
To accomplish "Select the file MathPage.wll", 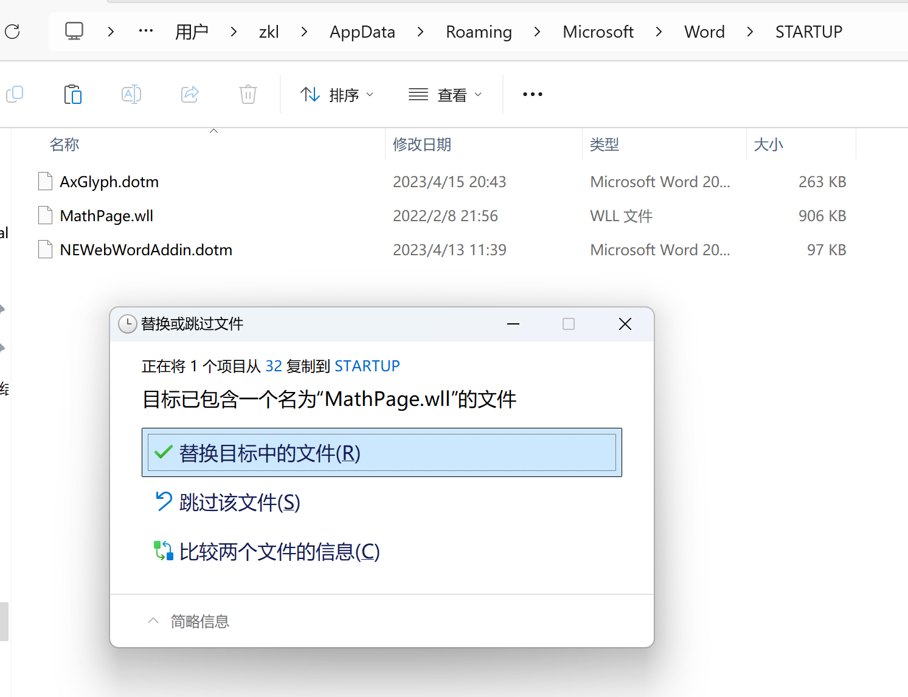I will tap(106, 216).
